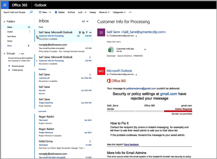Open noreply@echoworx.com message from 2:53 PM

pos(64,48)
